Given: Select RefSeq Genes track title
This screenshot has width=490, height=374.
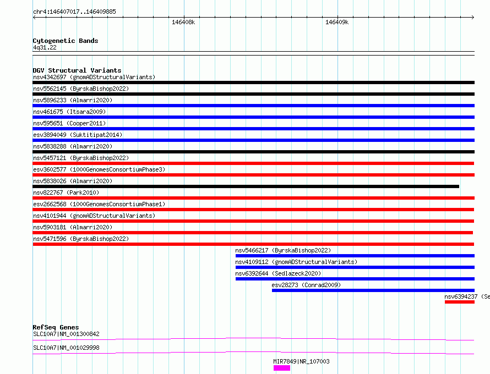Looking at the screenshot, I should (x=56, y=327).
